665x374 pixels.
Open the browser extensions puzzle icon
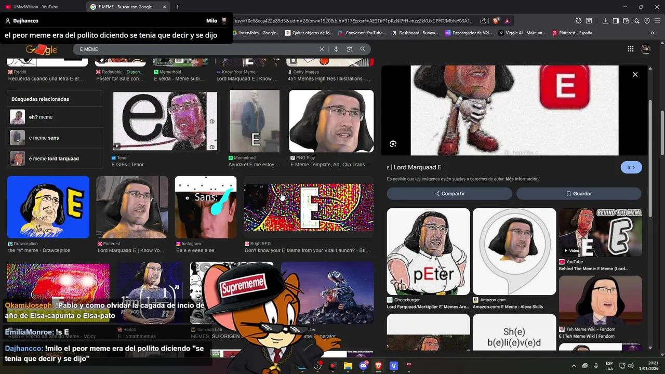click(x=578, y=21)
